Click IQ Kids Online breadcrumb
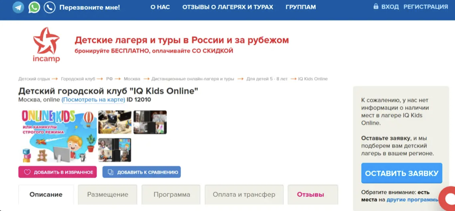The image size is (455, 211). tap(313, 79)
